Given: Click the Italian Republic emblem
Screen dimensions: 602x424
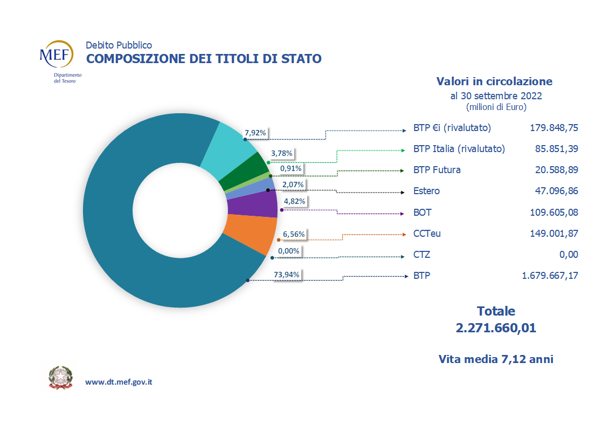Looking at the screenshot, I should click(60, 378).
